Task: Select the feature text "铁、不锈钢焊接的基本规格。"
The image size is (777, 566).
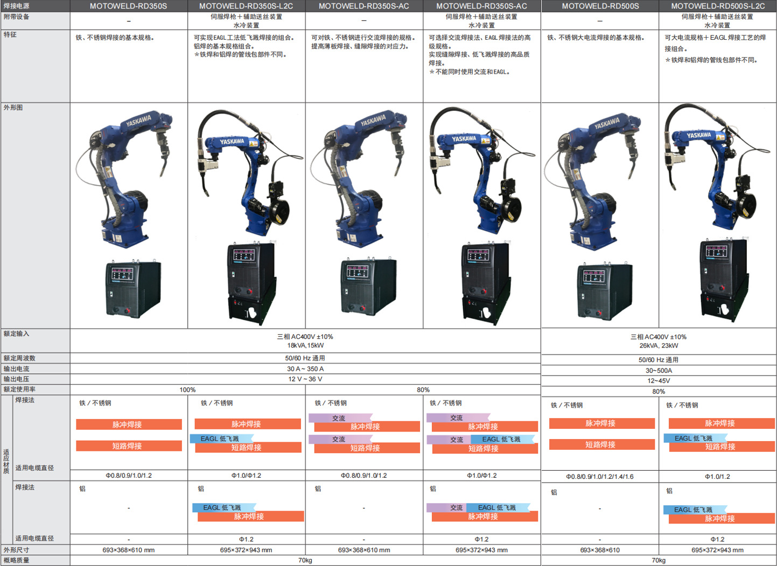Action: [x=115, y=38]
